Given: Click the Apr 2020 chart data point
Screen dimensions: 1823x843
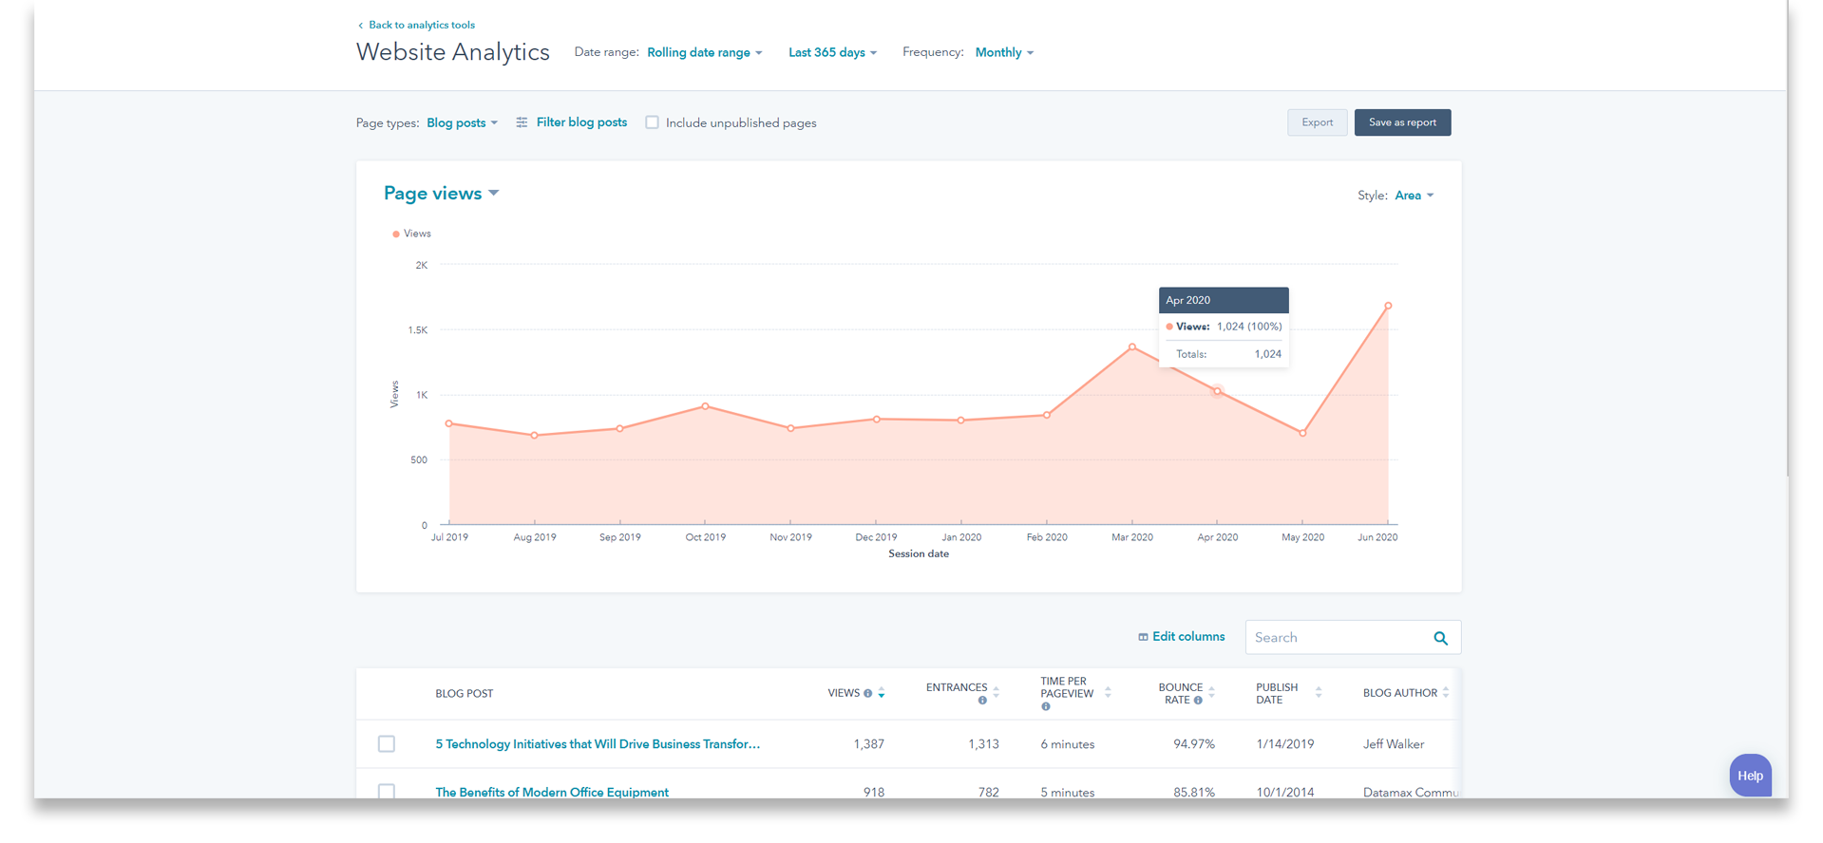Looking at the screenshot, I should 1217,391.
